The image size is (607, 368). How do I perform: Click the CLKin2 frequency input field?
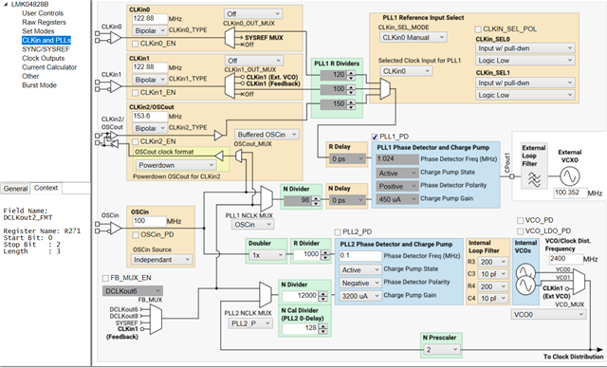click(x=150, y=116)
